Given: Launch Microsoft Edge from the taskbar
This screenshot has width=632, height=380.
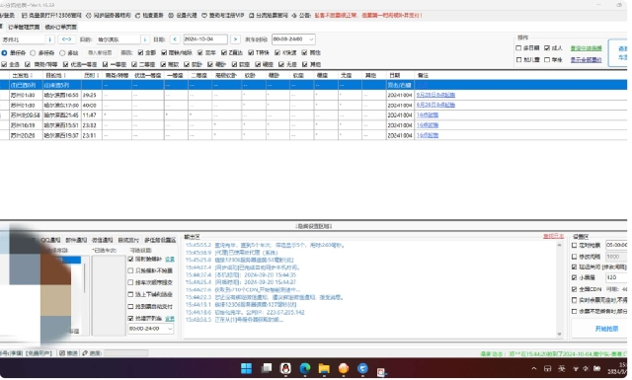Looking at the screenshot, I should coord(305,368).
